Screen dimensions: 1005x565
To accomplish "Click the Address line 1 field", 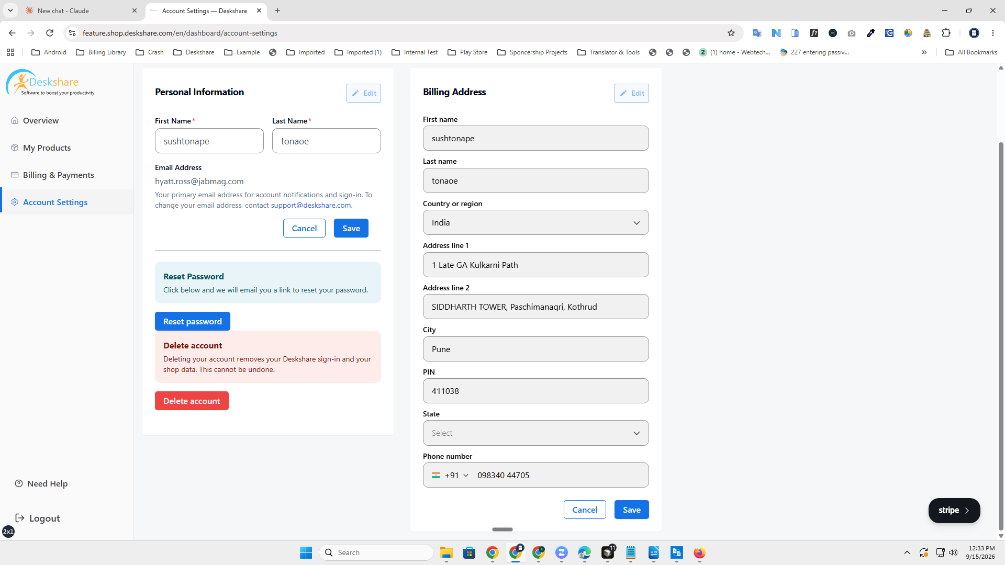I will pyautogui.click(x=536, y=265).
